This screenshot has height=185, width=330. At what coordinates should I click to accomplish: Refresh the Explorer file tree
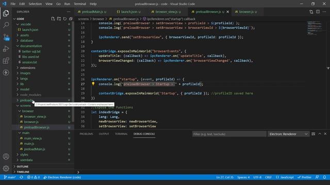pos(65,19)
